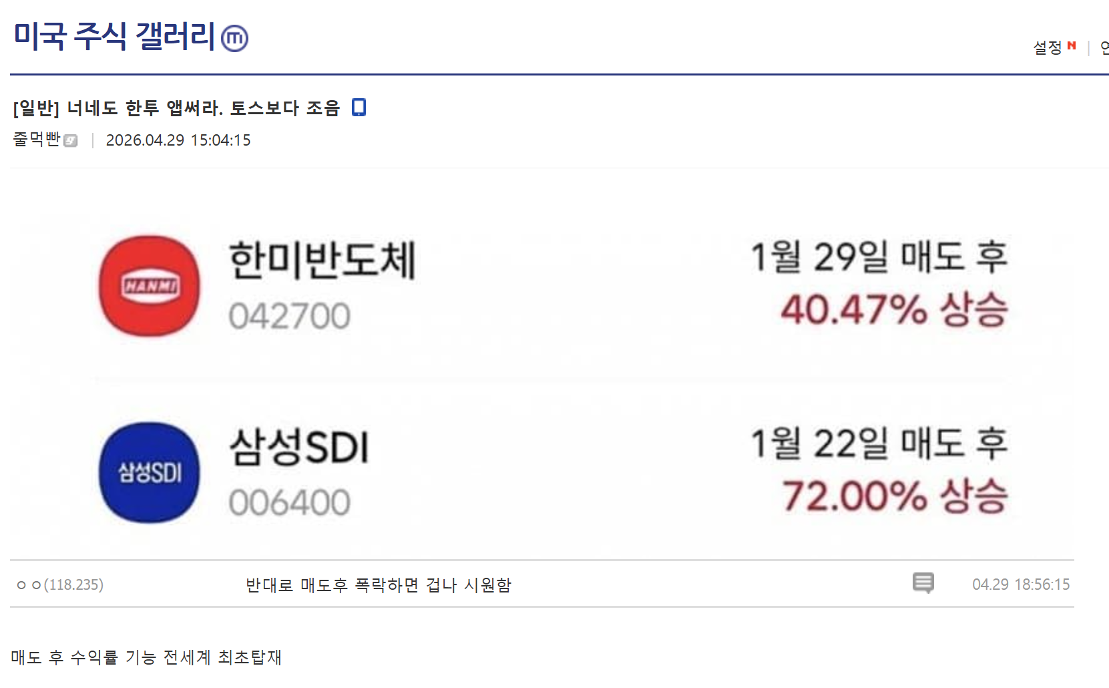This screenshot has width=1109, height=688.
Task: Click the red HANMI logo icon
Action: pyautogui.click(x=150, y=286)
